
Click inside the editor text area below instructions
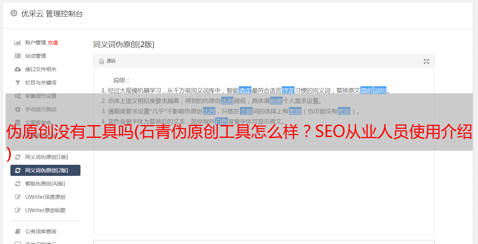tap(264, 185)
